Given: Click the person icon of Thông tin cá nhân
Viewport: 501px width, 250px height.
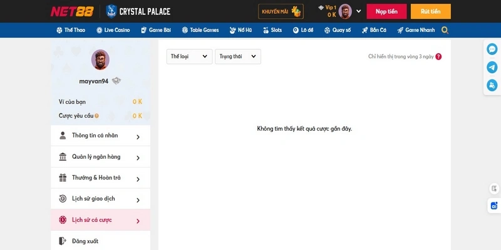Looking at the screenshot, I should point(63,136).
